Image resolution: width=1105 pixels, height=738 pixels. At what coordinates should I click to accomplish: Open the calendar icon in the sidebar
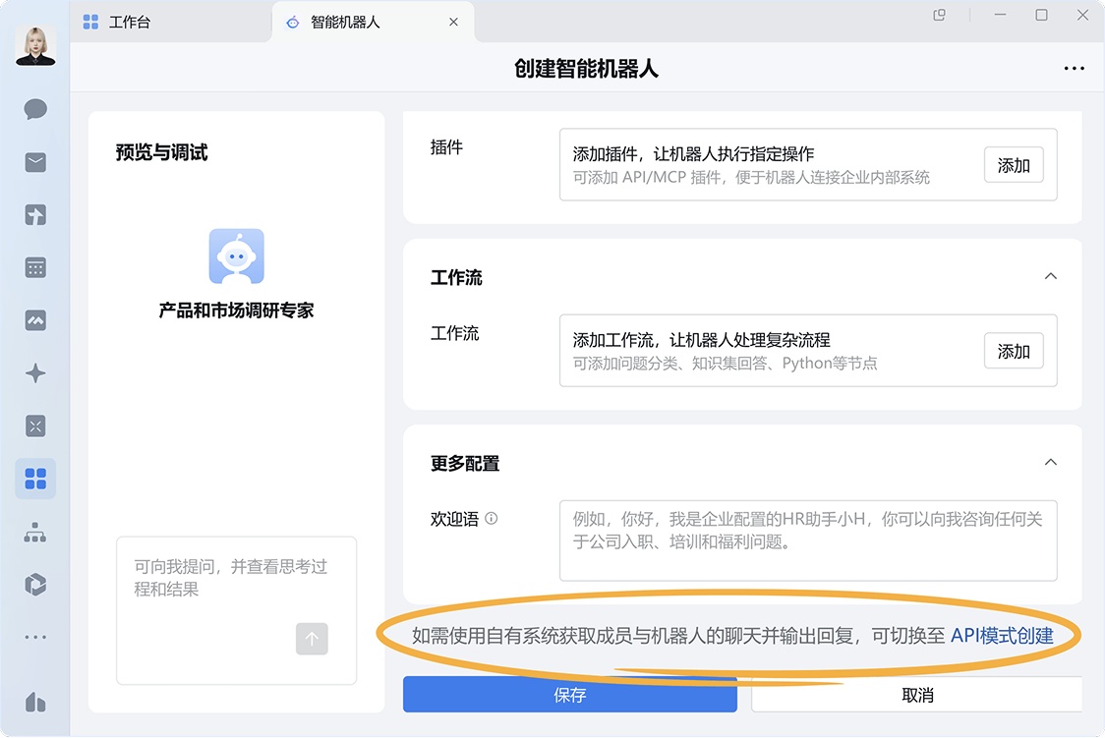[34, 267]
